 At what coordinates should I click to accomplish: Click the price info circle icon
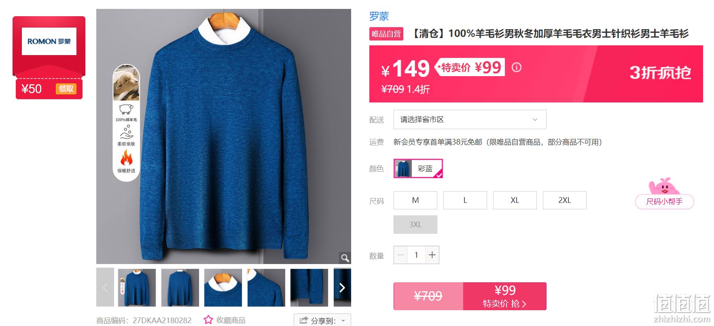517,67
